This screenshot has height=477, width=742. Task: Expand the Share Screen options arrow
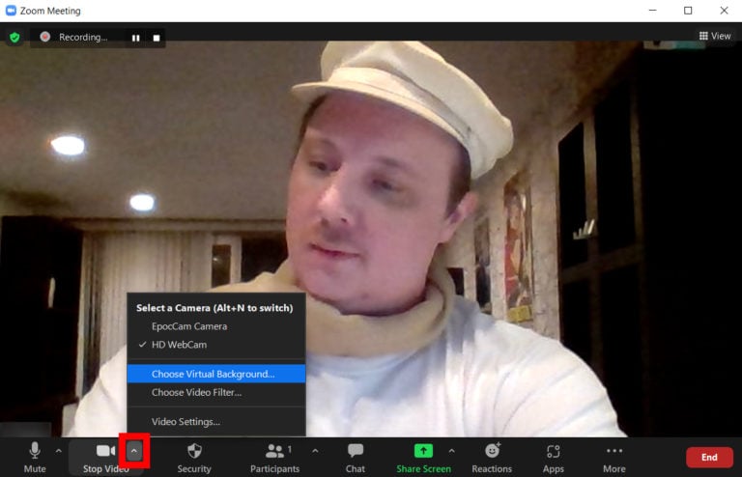451,451
